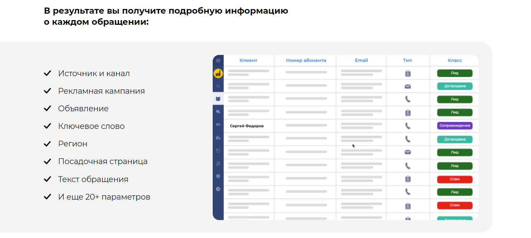Click the lifebuoy support icon in the sidebar
The width and height of the screenshot is (531, 238).
(218, 189)
